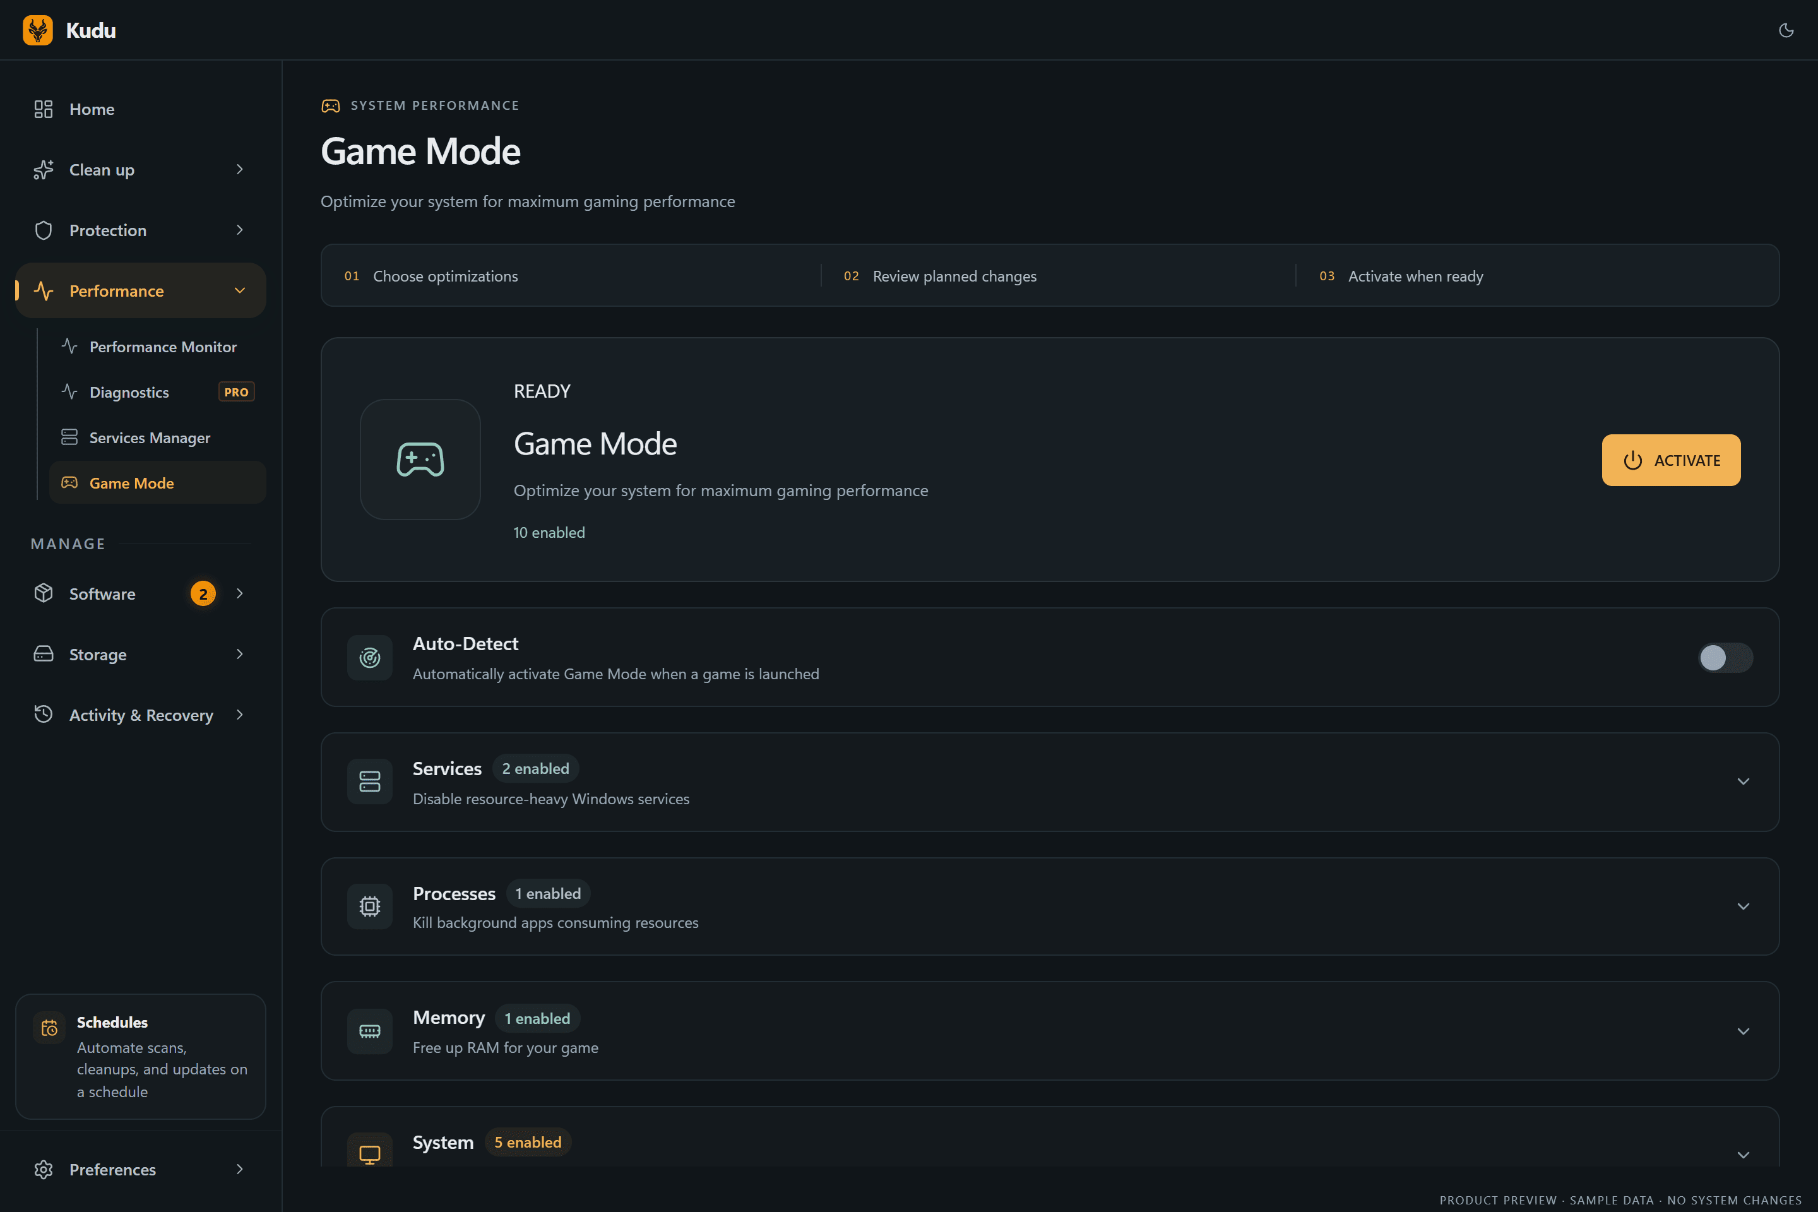The width and height of the screenshot is (1818, 1212).
Task: Open the Protection menu item
Action: coord(141,230)
